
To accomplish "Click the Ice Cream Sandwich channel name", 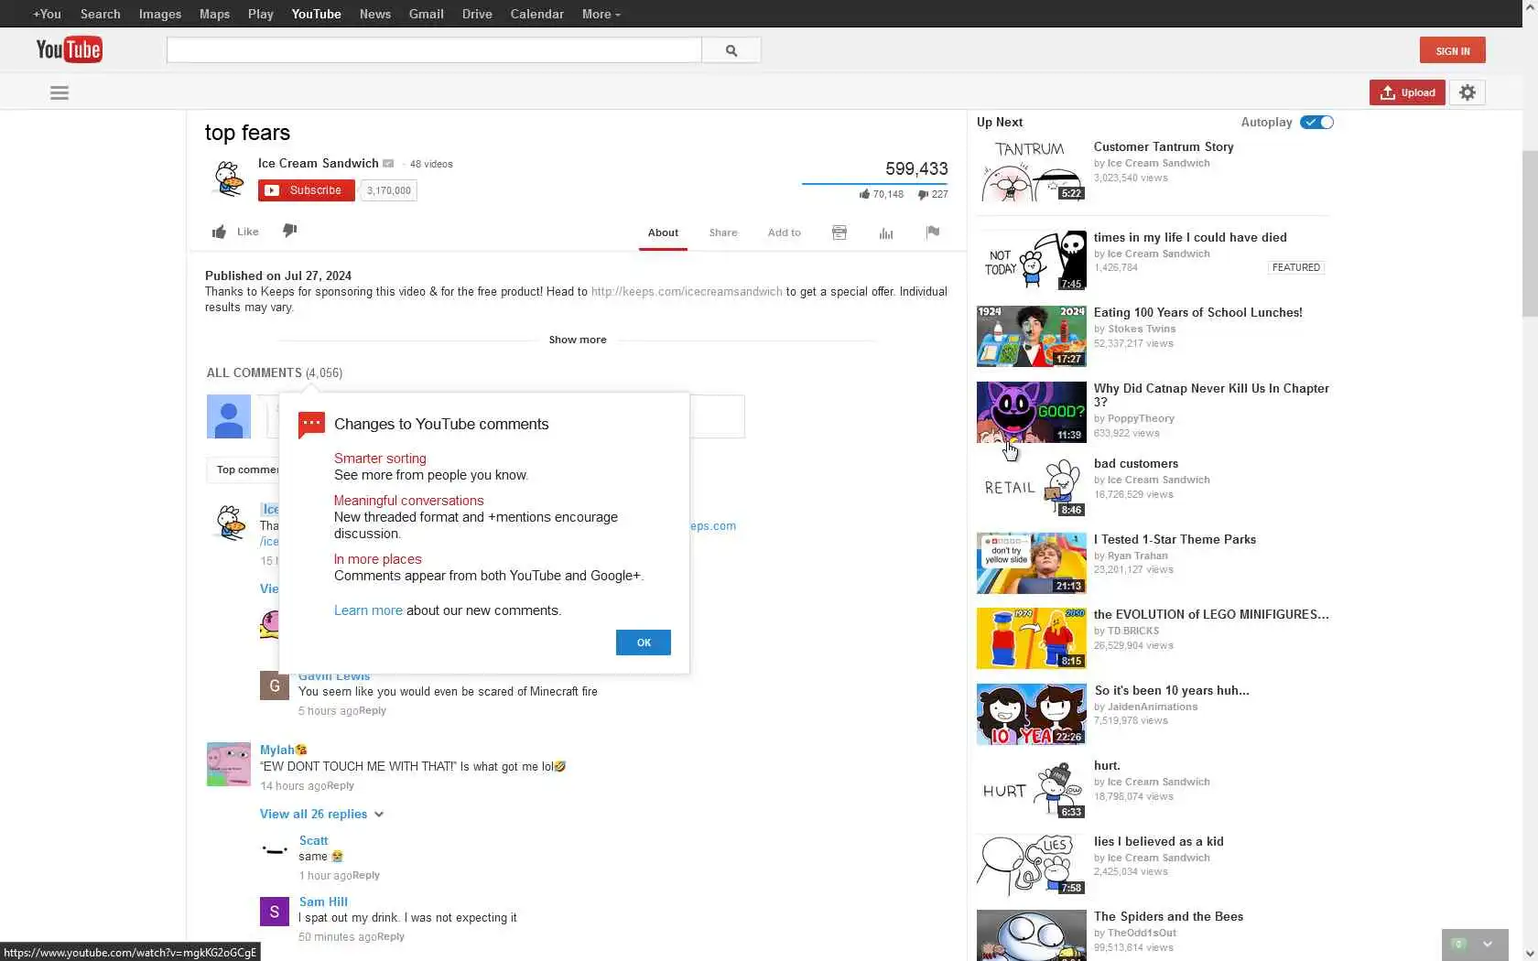I will tap(318, 163).
